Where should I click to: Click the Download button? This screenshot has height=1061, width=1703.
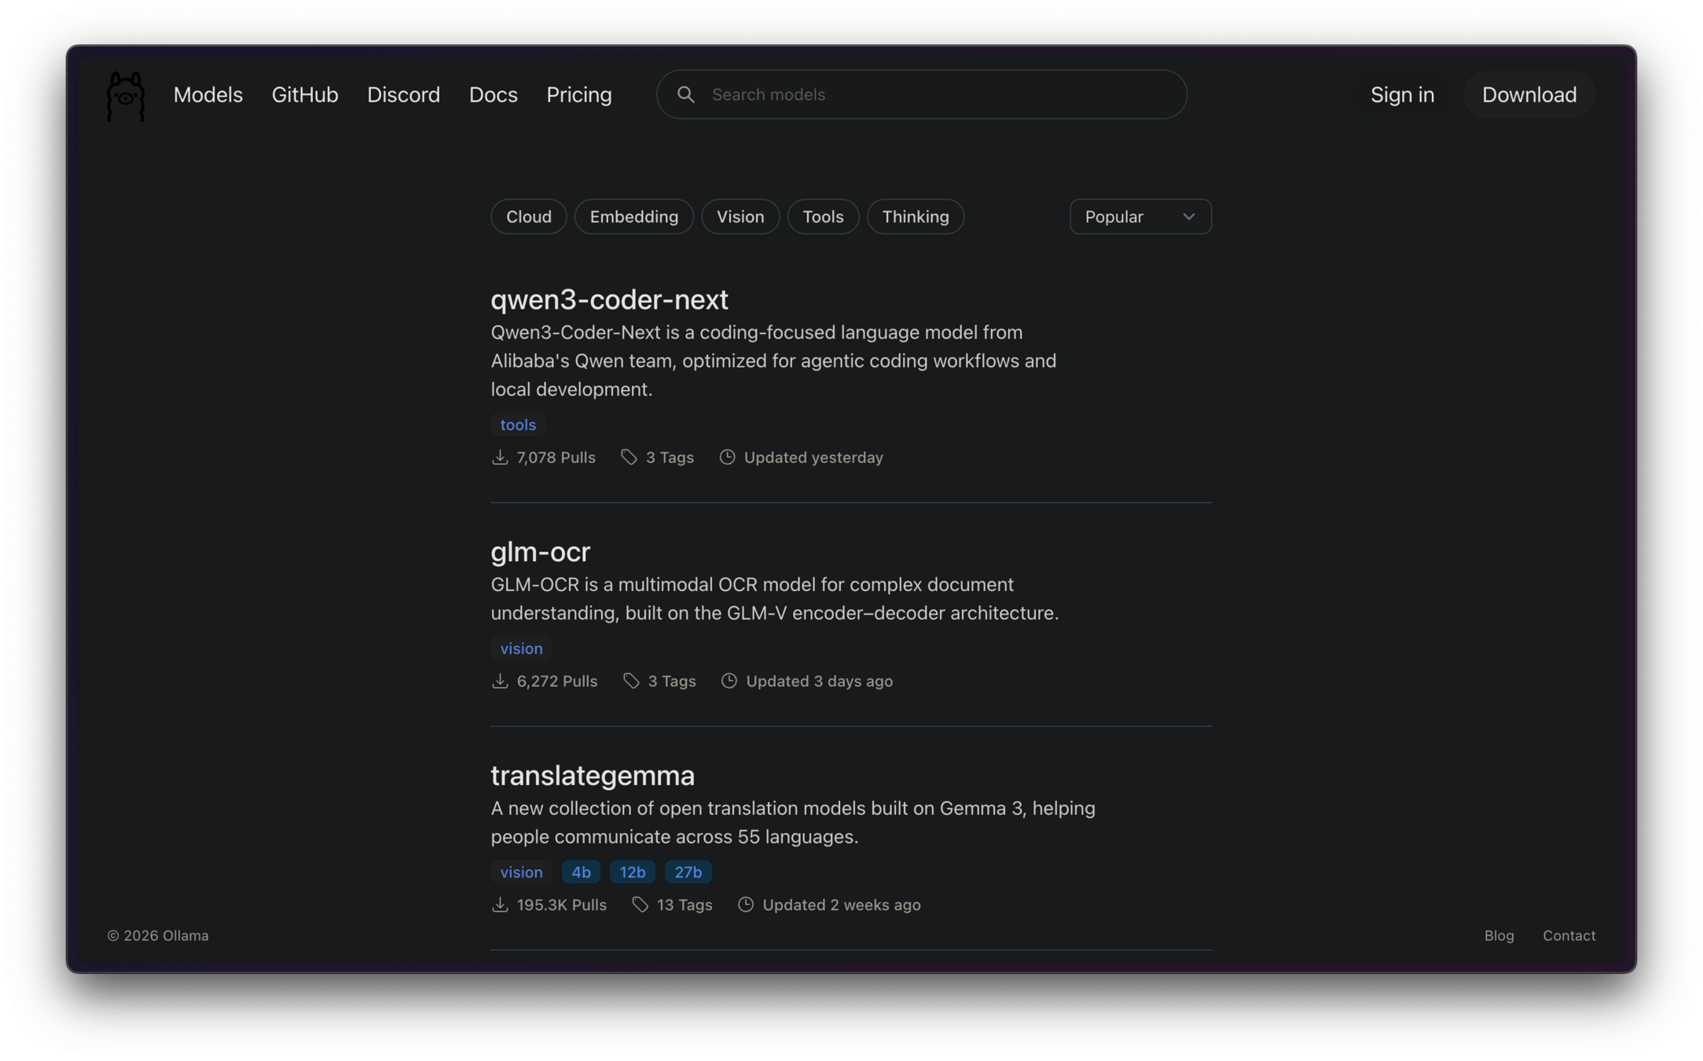pyautogui.click(x=1529, y=95)
